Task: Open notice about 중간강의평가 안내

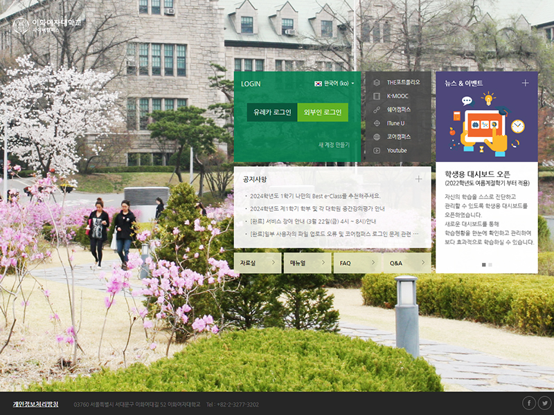Action: 317,209
